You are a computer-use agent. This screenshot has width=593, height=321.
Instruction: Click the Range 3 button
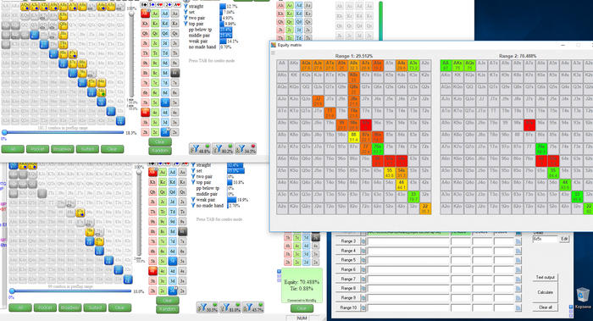[x=348, y=241]
